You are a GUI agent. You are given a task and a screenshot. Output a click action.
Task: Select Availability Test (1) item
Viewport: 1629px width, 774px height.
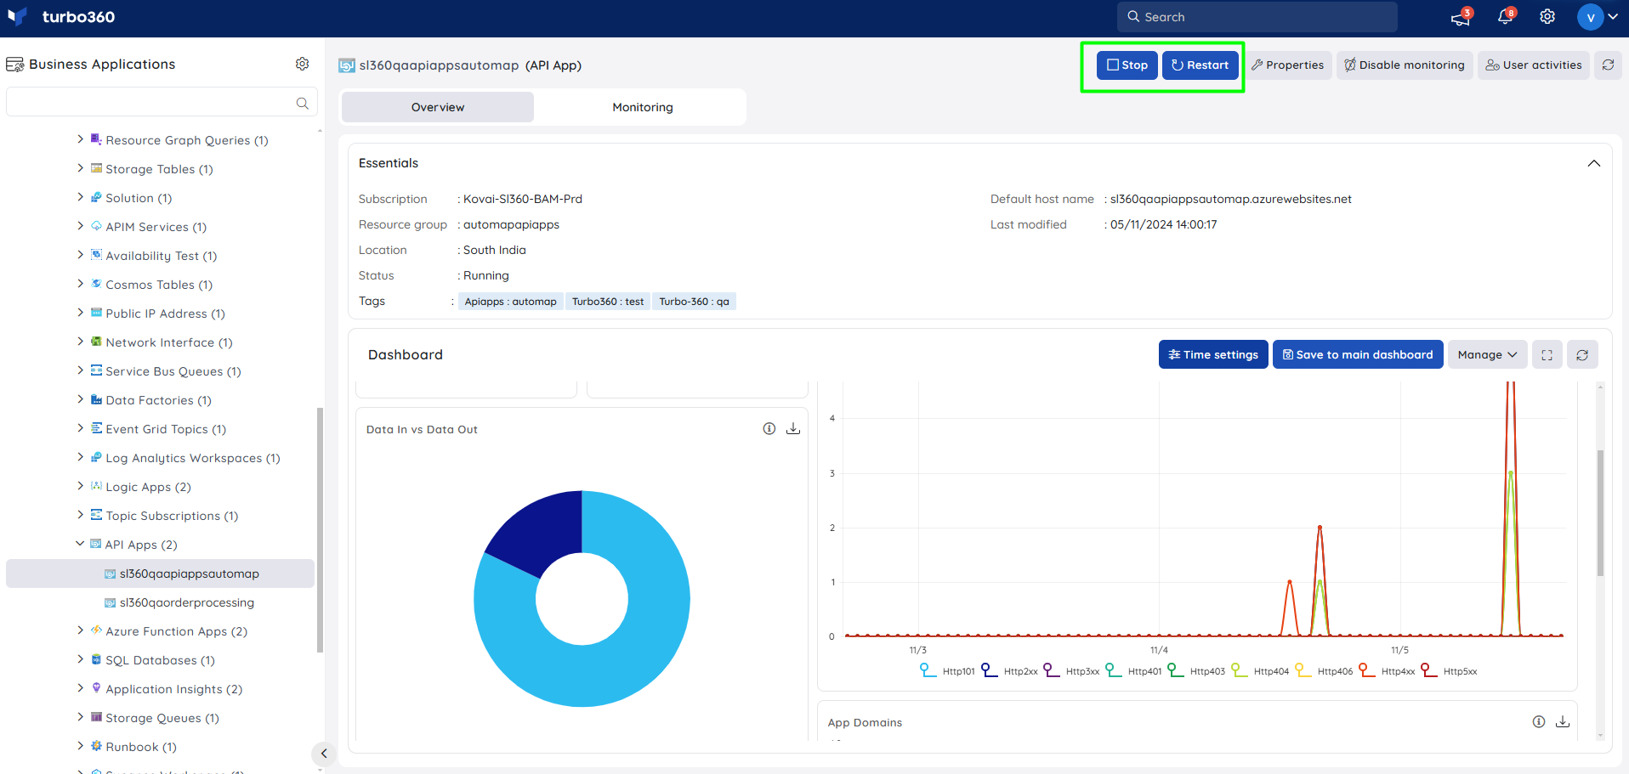pos(161,256)
